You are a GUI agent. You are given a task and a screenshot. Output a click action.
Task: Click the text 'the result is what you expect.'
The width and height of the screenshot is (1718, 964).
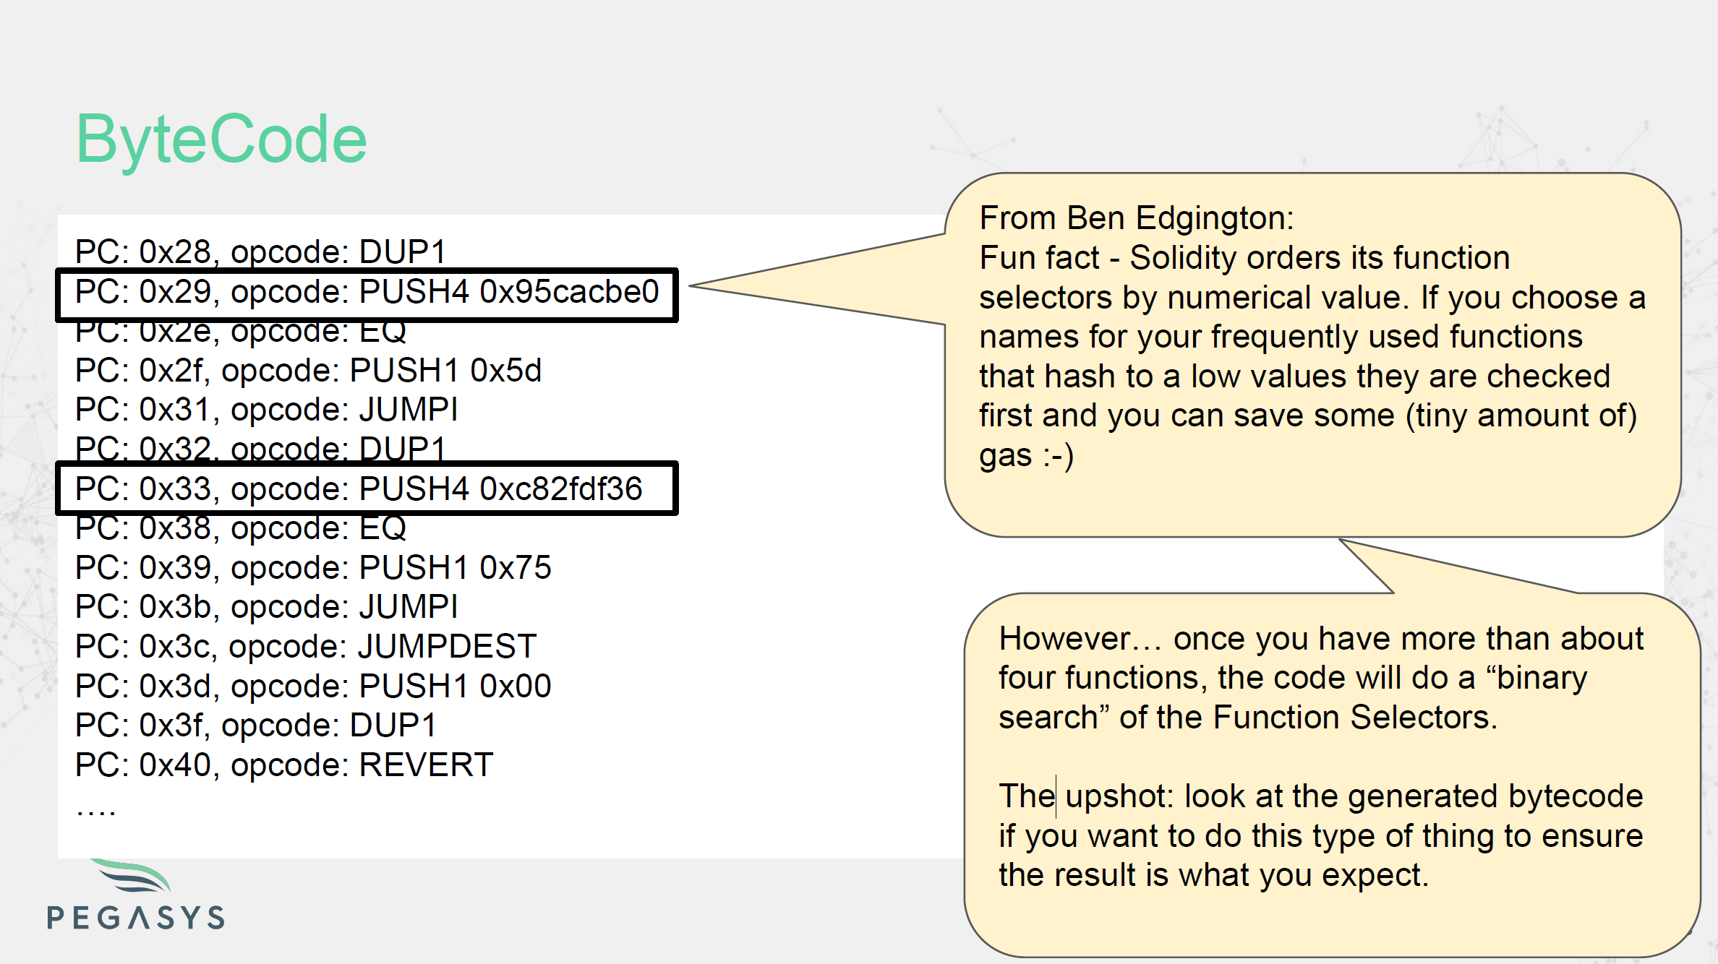[1214, 875]
